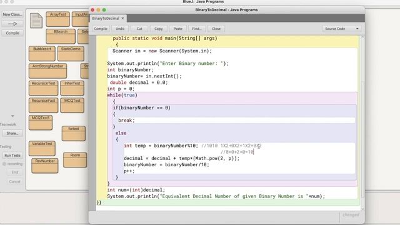The width and height of the screenshot is (400, 225).
Task: Select the Bubblesort class box
Action: tap(42, 54)
